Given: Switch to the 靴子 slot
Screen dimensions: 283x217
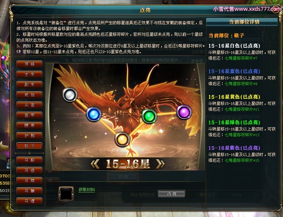Looking at the screenshot, I should click(29, 146).
